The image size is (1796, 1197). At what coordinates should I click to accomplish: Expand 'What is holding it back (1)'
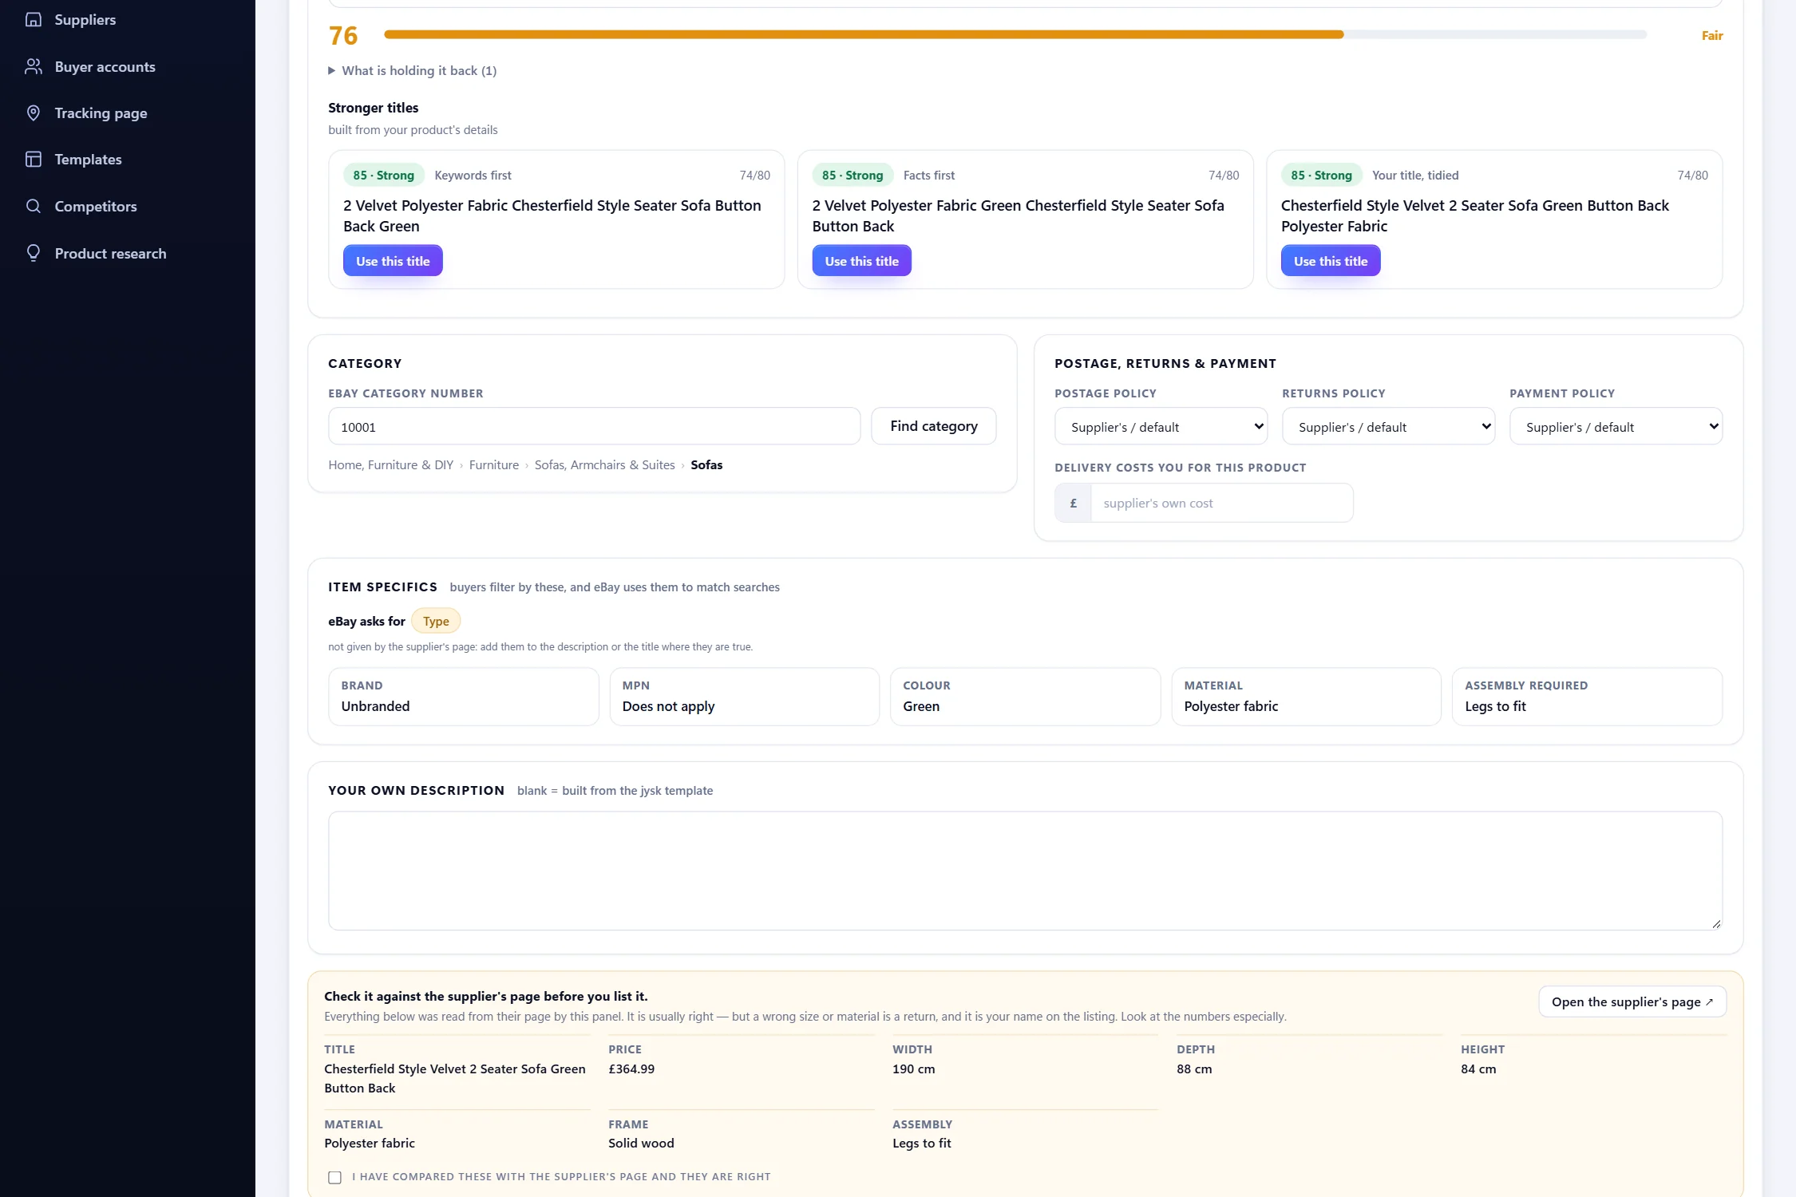click(x=413, y=70)
